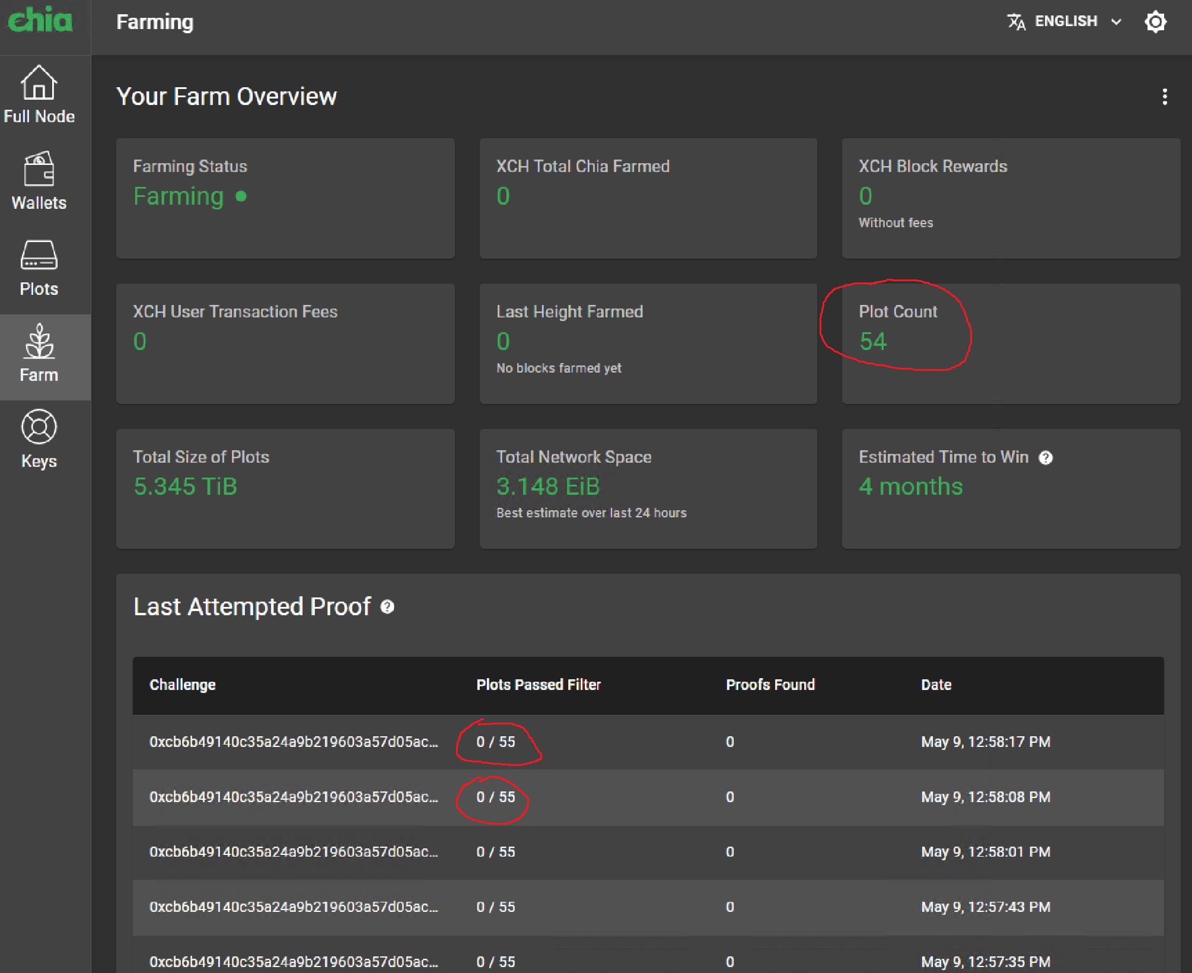This screenshot has width=1192, height=973.
Task: Click the first challenge hash link
Action: [295, 742]
